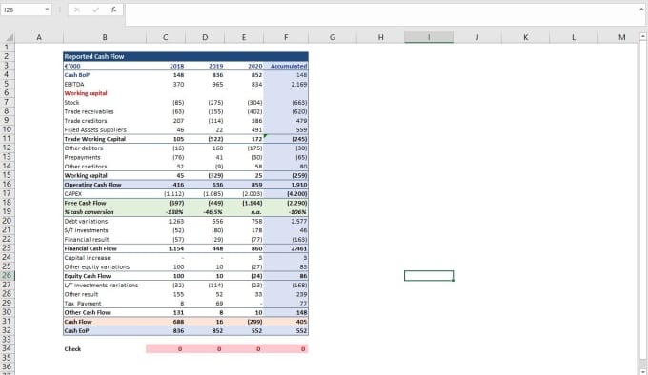Click the 'Trade Working Capital' label cell
The width and height of the screenshot is (648, 375).
[105, 139]
